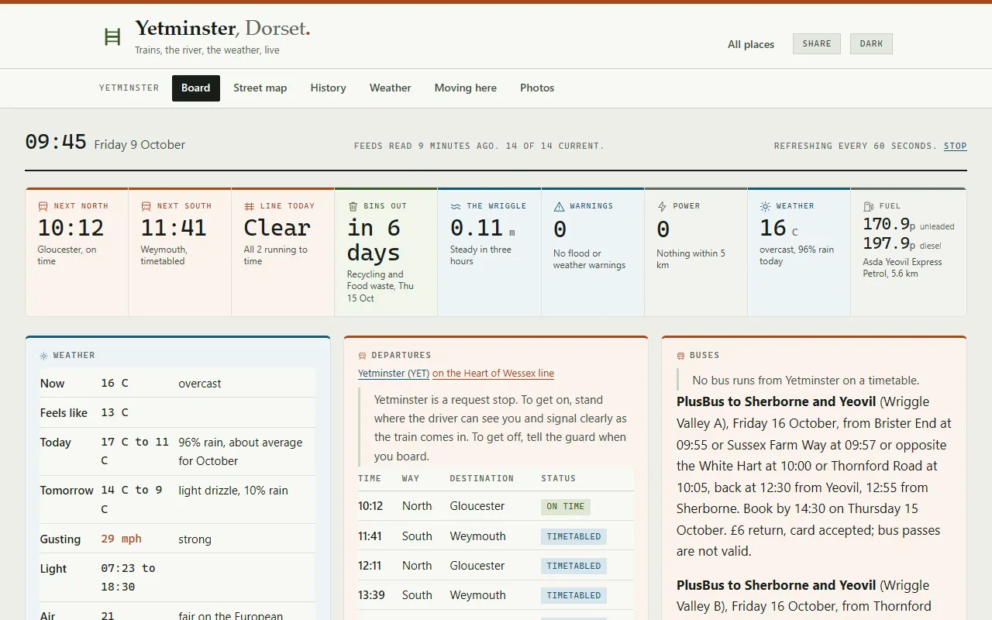Click the ladder logo icon beside Yetminster
This screenshot has height=620, width=992.
coord(112,36)
